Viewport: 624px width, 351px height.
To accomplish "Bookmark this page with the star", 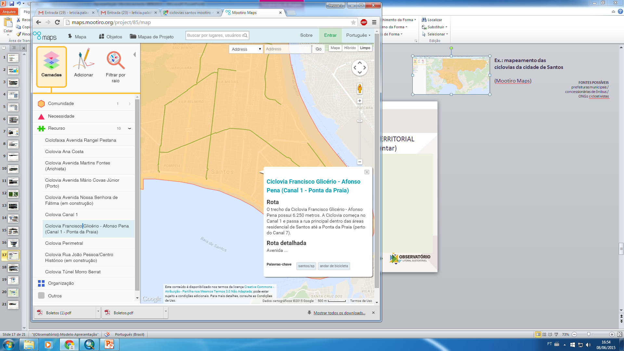I will (x=353, y=22).
